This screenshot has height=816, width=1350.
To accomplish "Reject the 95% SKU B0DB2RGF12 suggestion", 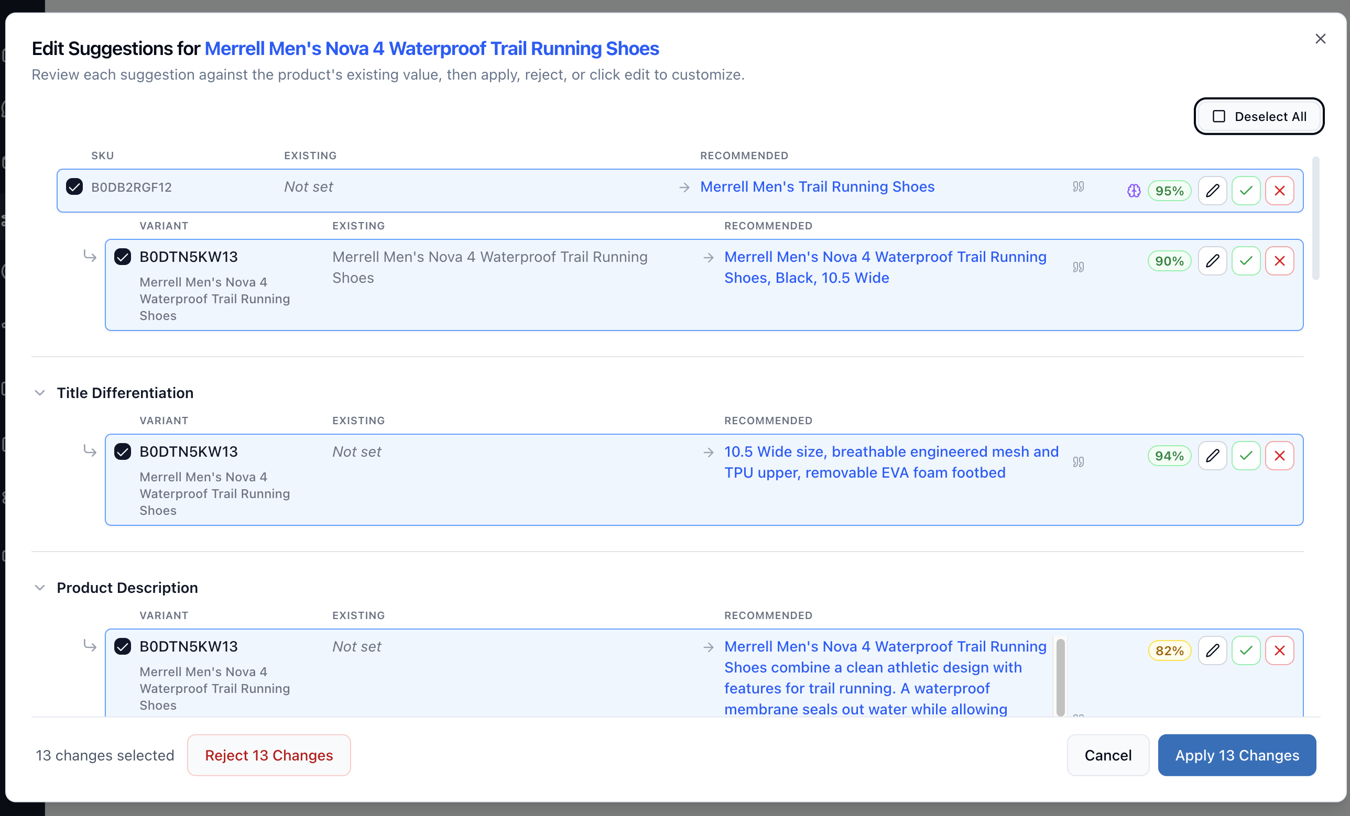I will pos(1279,191).
